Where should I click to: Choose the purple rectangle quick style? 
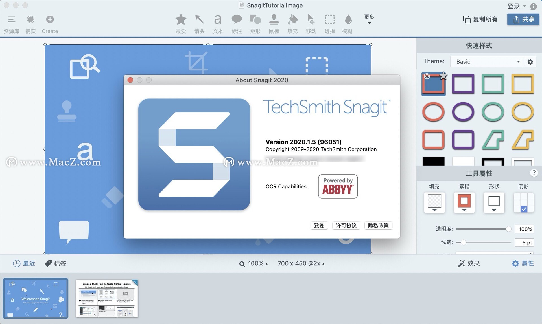pyautogui.click(x=463, y=84)
